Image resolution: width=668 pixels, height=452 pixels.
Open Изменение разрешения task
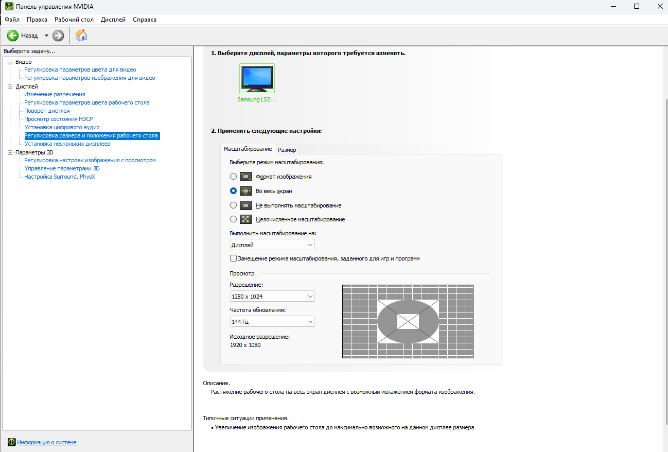[x=55, y=94]
